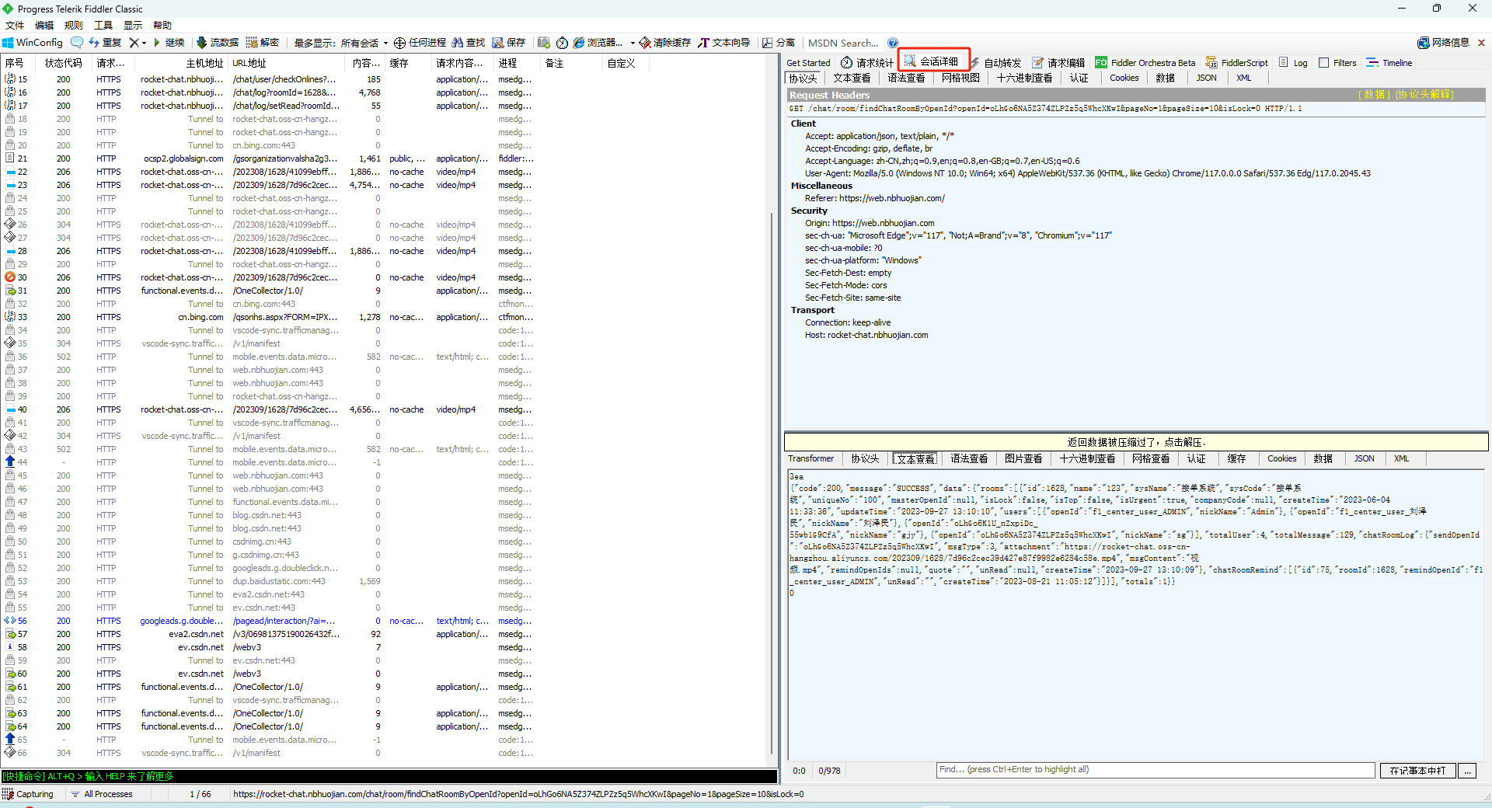Sort by 状态代码 column header

pos(63,63)
